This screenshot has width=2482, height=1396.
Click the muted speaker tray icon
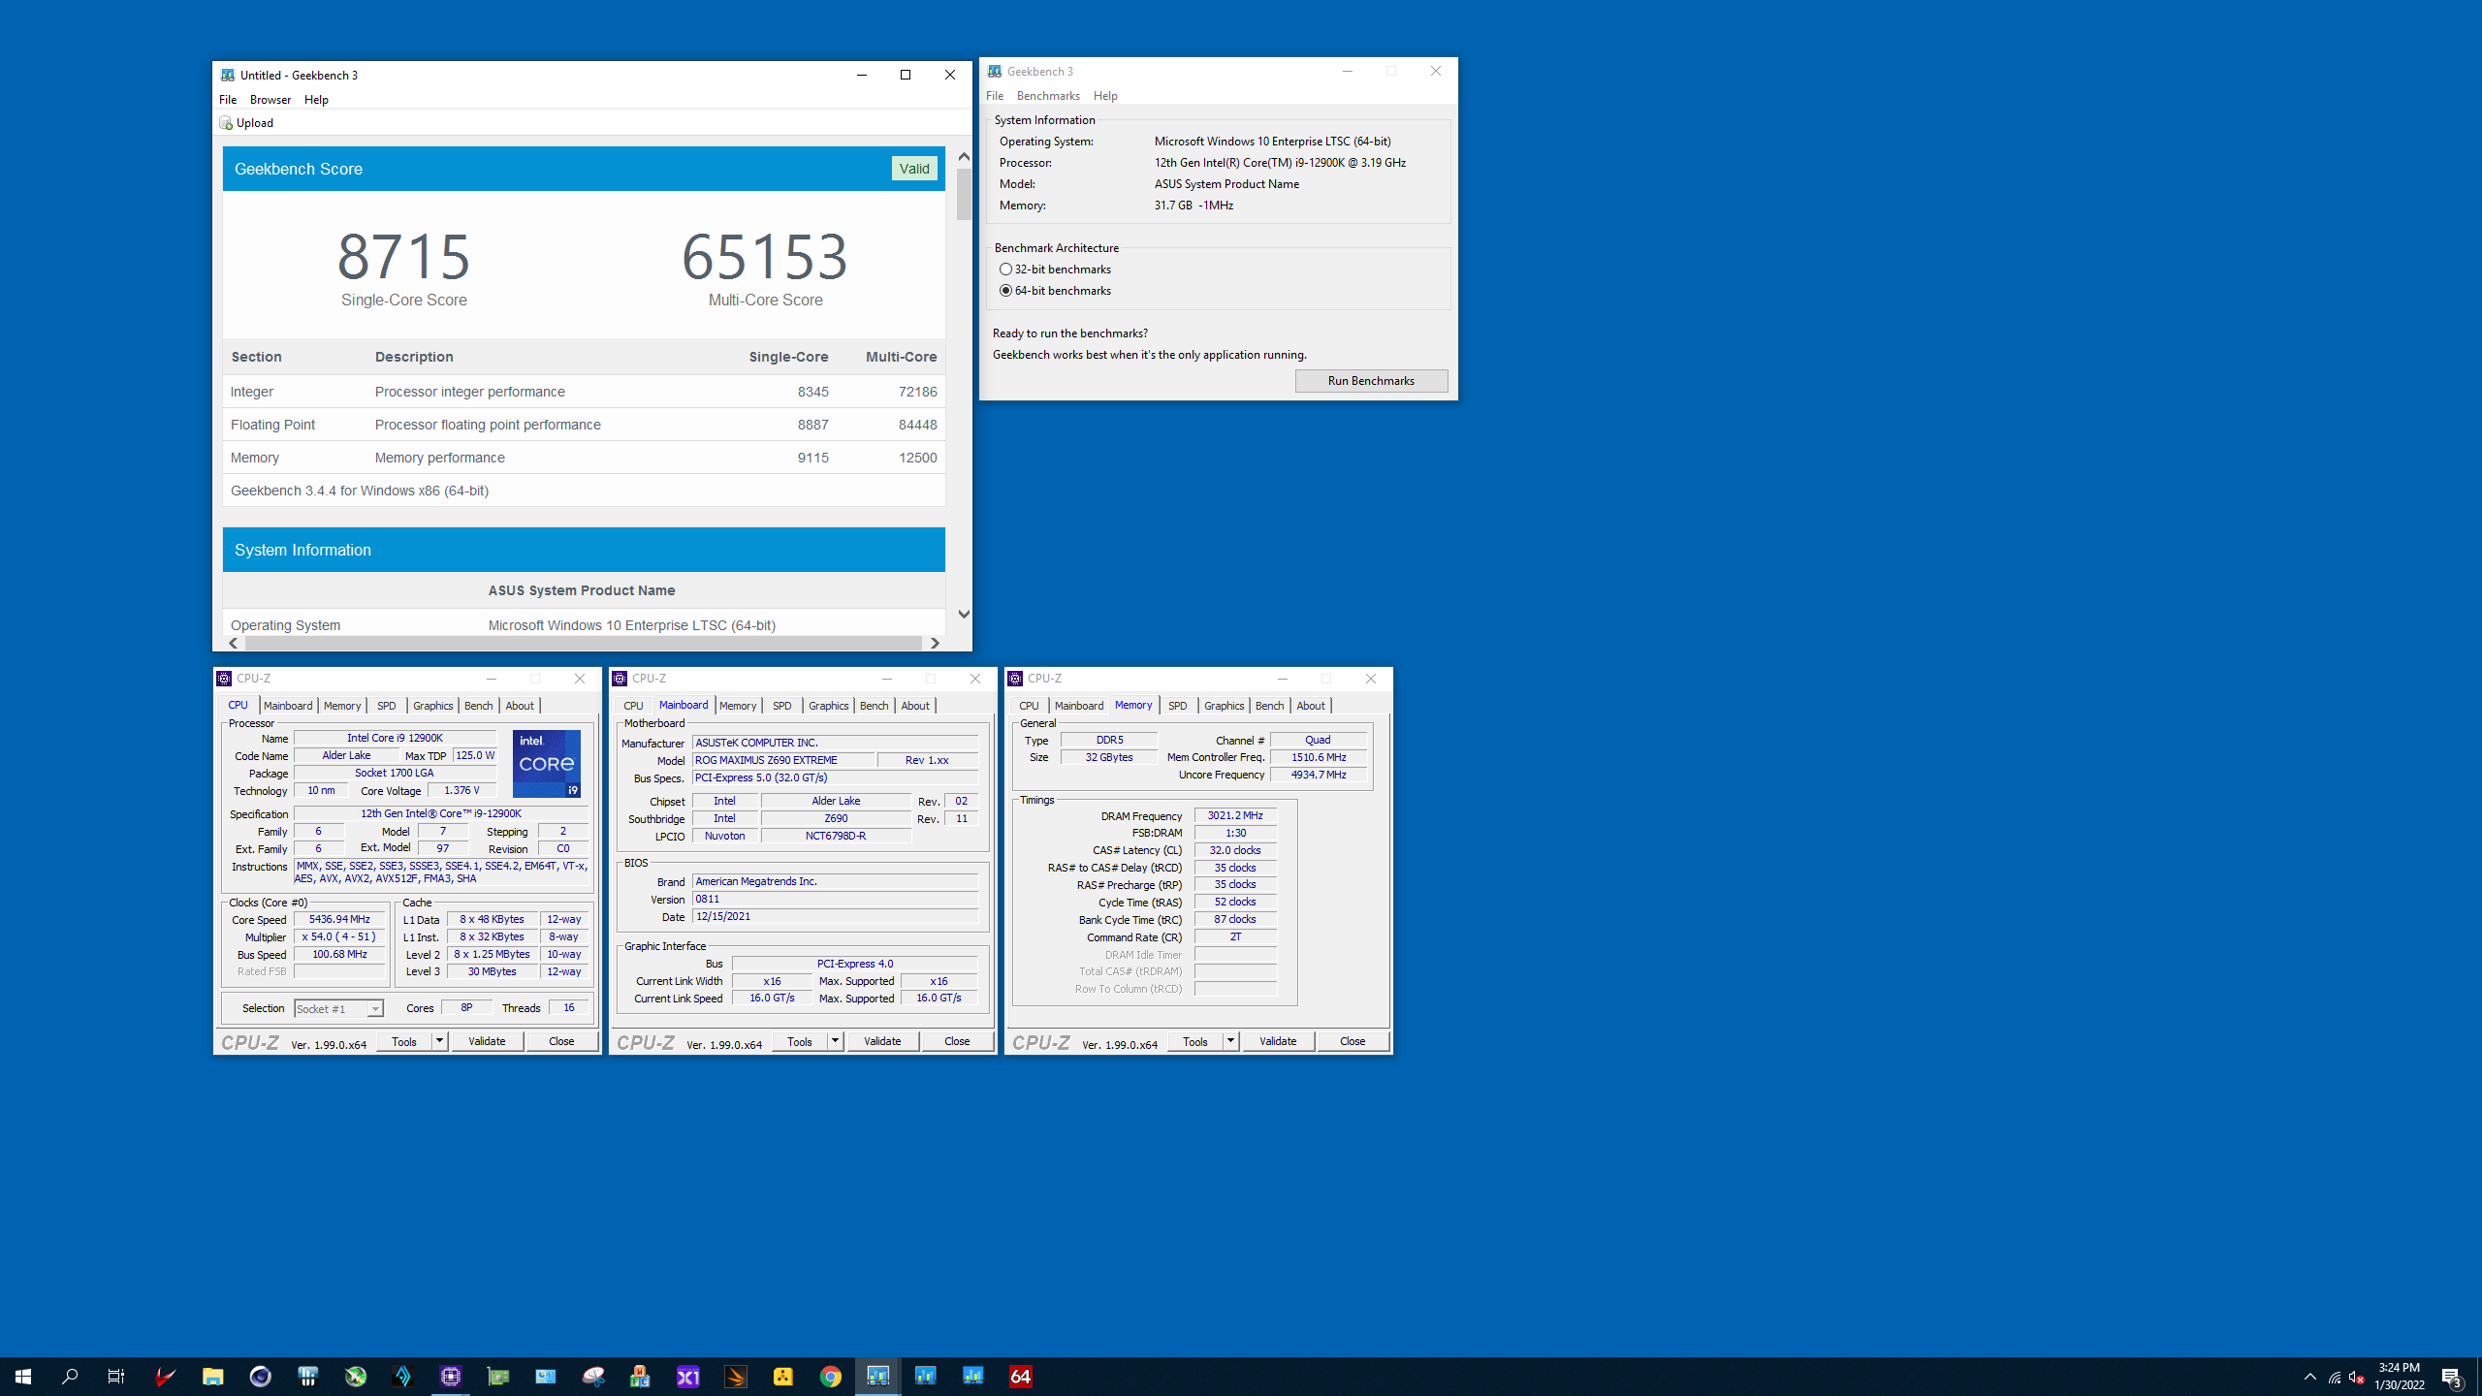pyautogui.click(x=2356, y=1377)
